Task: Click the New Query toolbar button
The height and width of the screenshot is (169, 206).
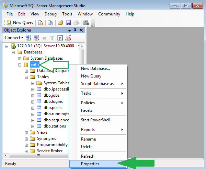Action: pyautogui.click(x=20, y=23)
